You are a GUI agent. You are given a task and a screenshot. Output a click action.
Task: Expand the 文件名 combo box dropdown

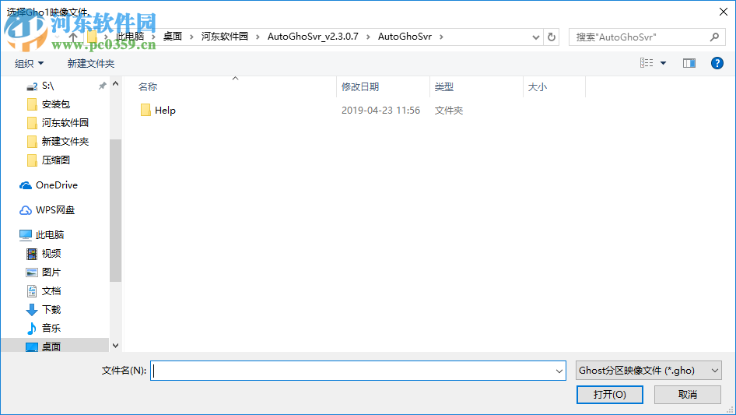[559, 371]
